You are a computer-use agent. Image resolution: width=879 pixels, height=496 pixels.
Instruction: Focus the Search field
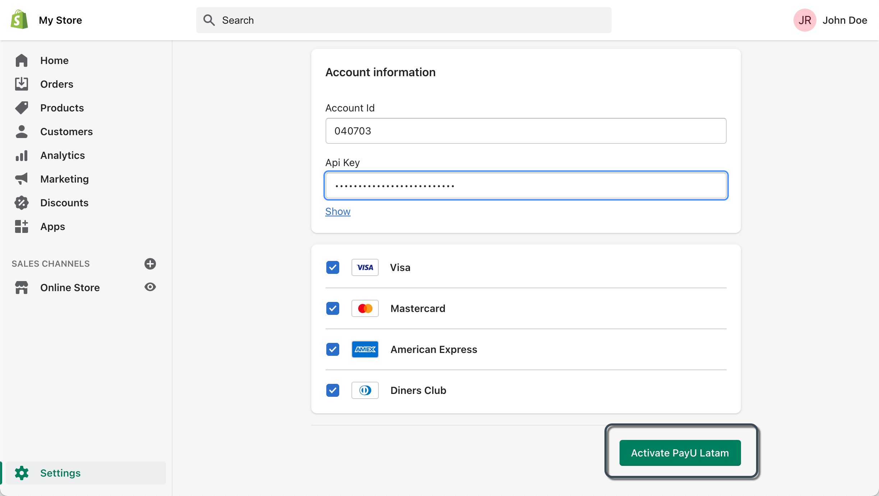pyautogui.click(x=404, y=20)
